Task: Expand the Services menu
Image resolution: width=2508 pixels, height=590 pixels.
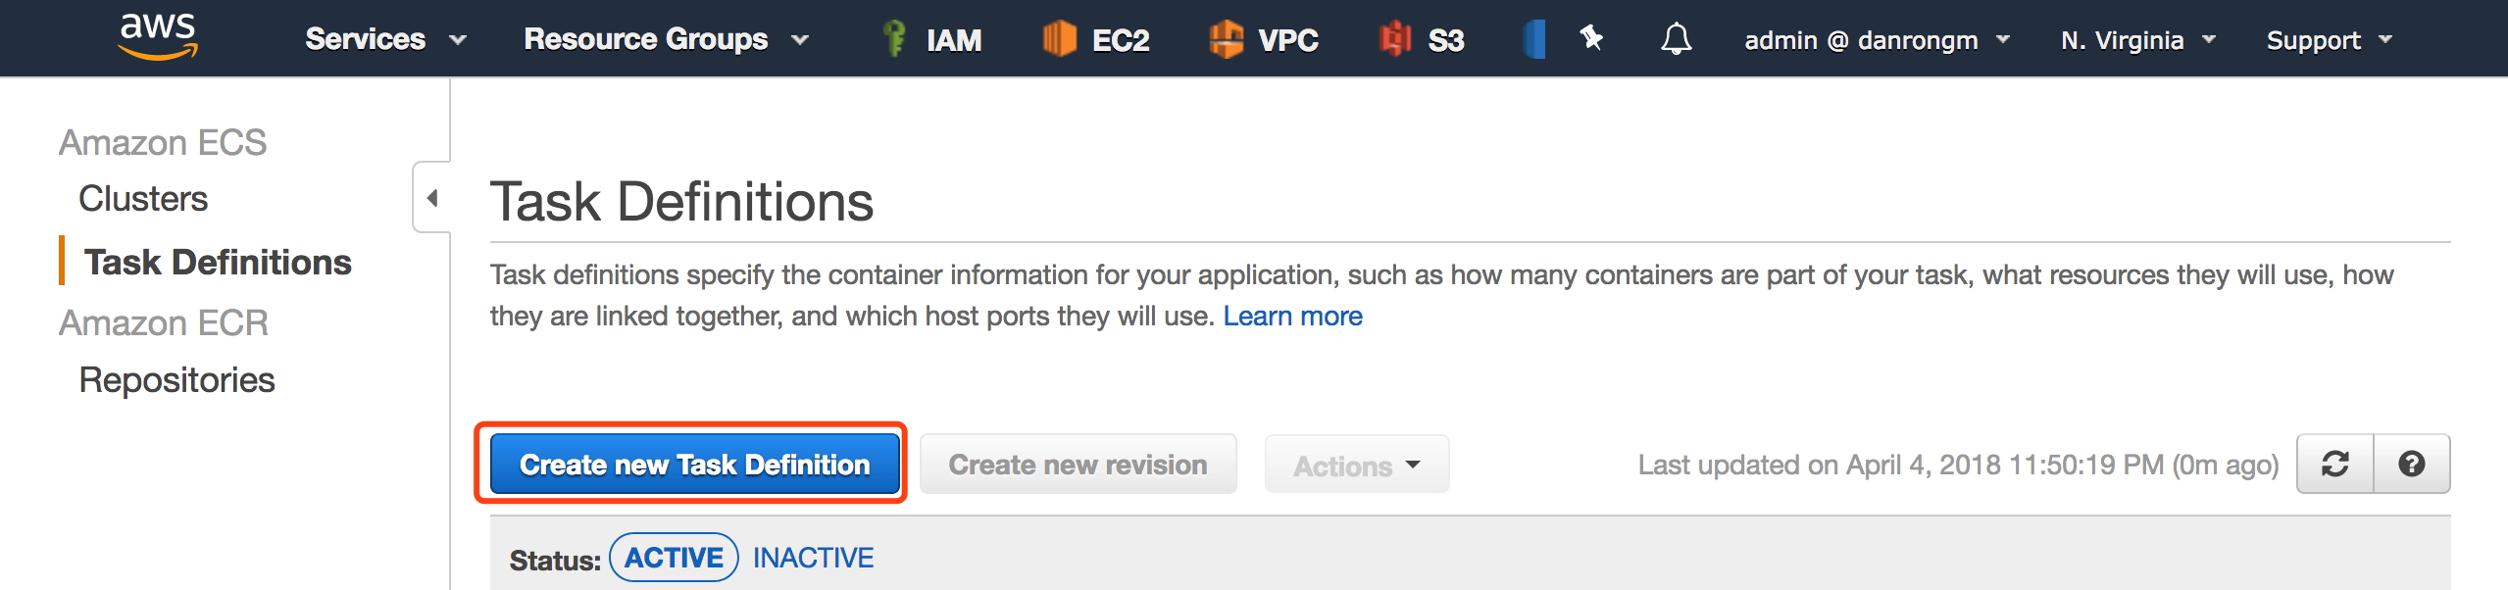Action: pos(385,39)
